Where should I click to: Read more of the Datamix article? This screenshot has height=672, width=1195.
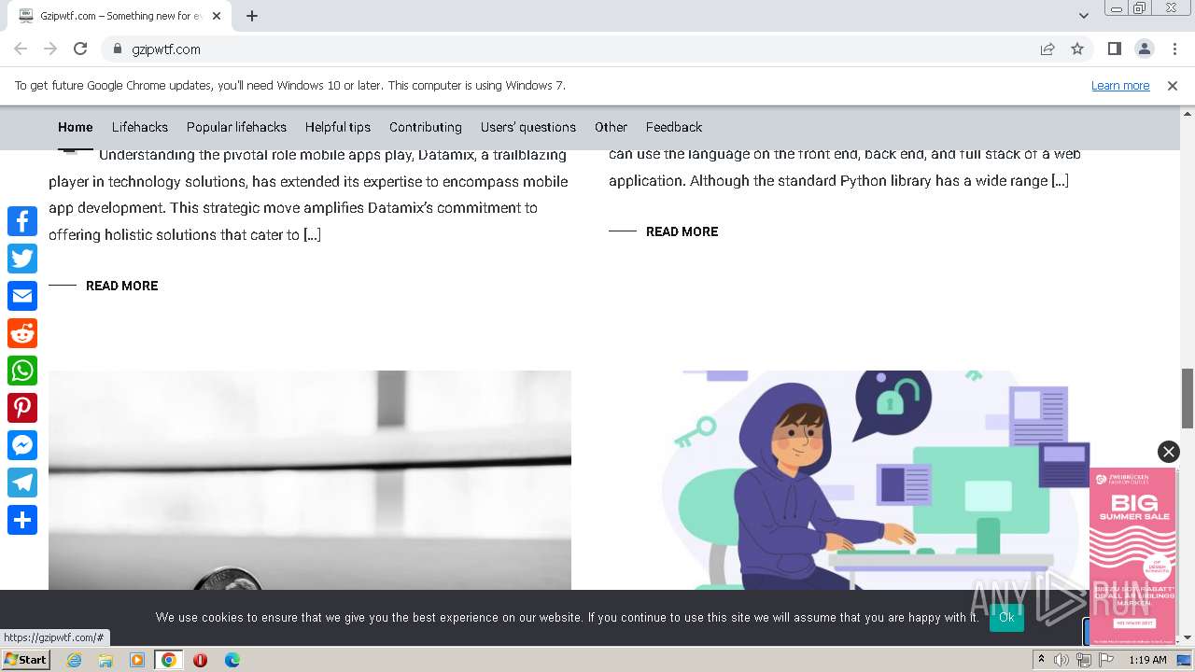point(121,286)
